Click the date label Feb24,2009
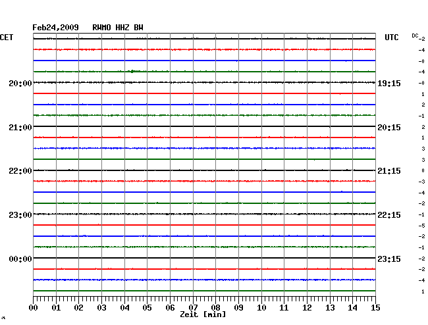428x325 pixels. pos(55,28)
